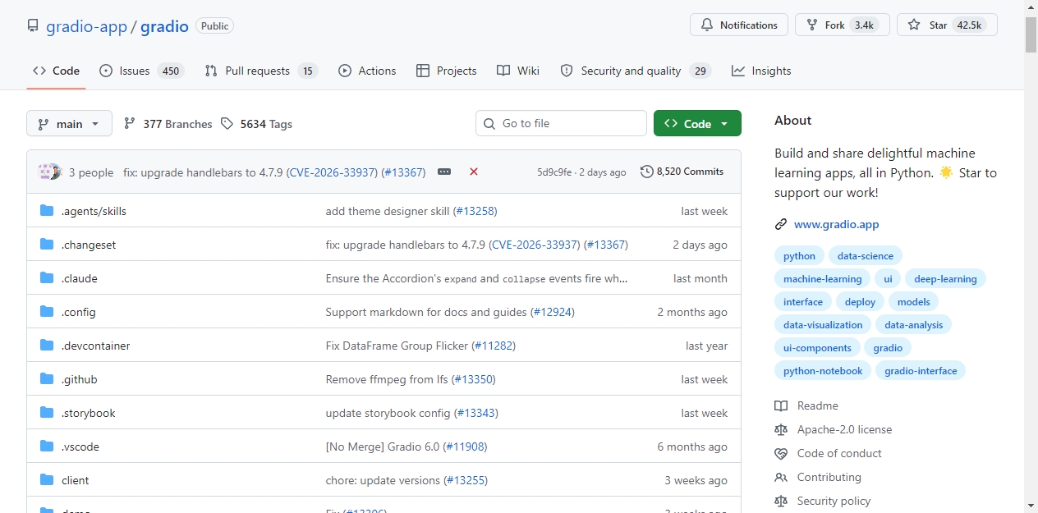Click the Fork button
This screenshot has height=513, width=1038.
843,25
